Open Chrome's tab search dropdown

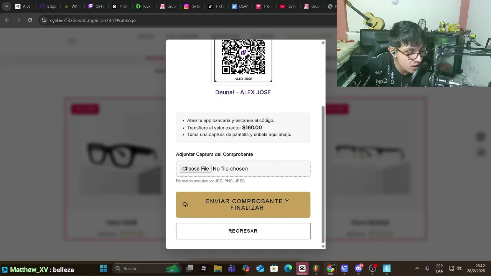7,6
